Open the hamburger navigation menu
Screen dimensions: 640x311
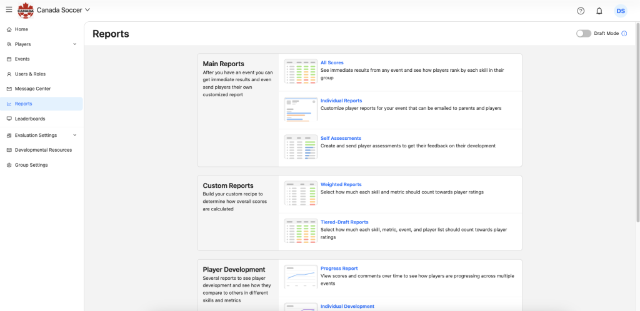click(9, 10)
